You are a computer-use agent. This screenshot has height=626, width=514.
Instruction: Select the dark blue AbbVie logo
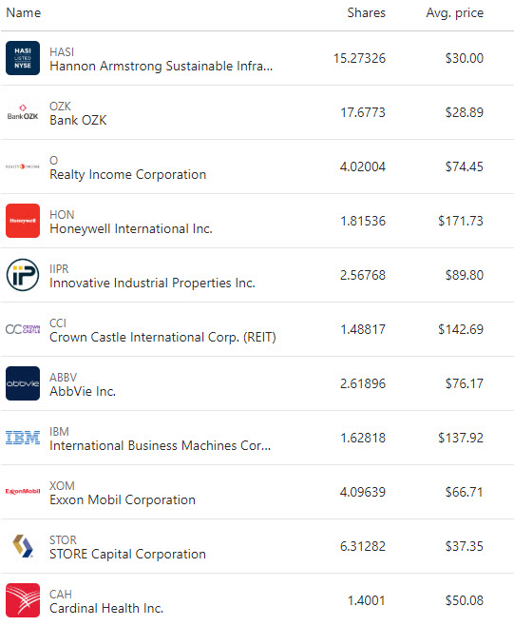(x=23, y=383)
